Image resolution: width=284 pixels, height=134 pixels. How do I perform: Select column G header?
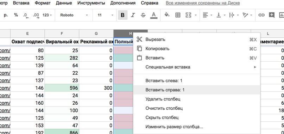96,33
